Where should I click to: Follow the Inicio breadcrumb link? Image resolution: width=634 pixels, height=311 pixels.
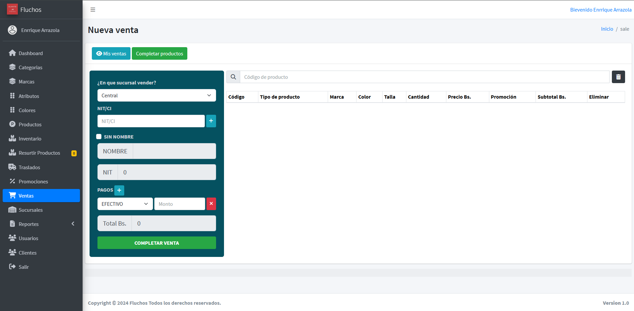pyautogui.click(x=607, y=29)
